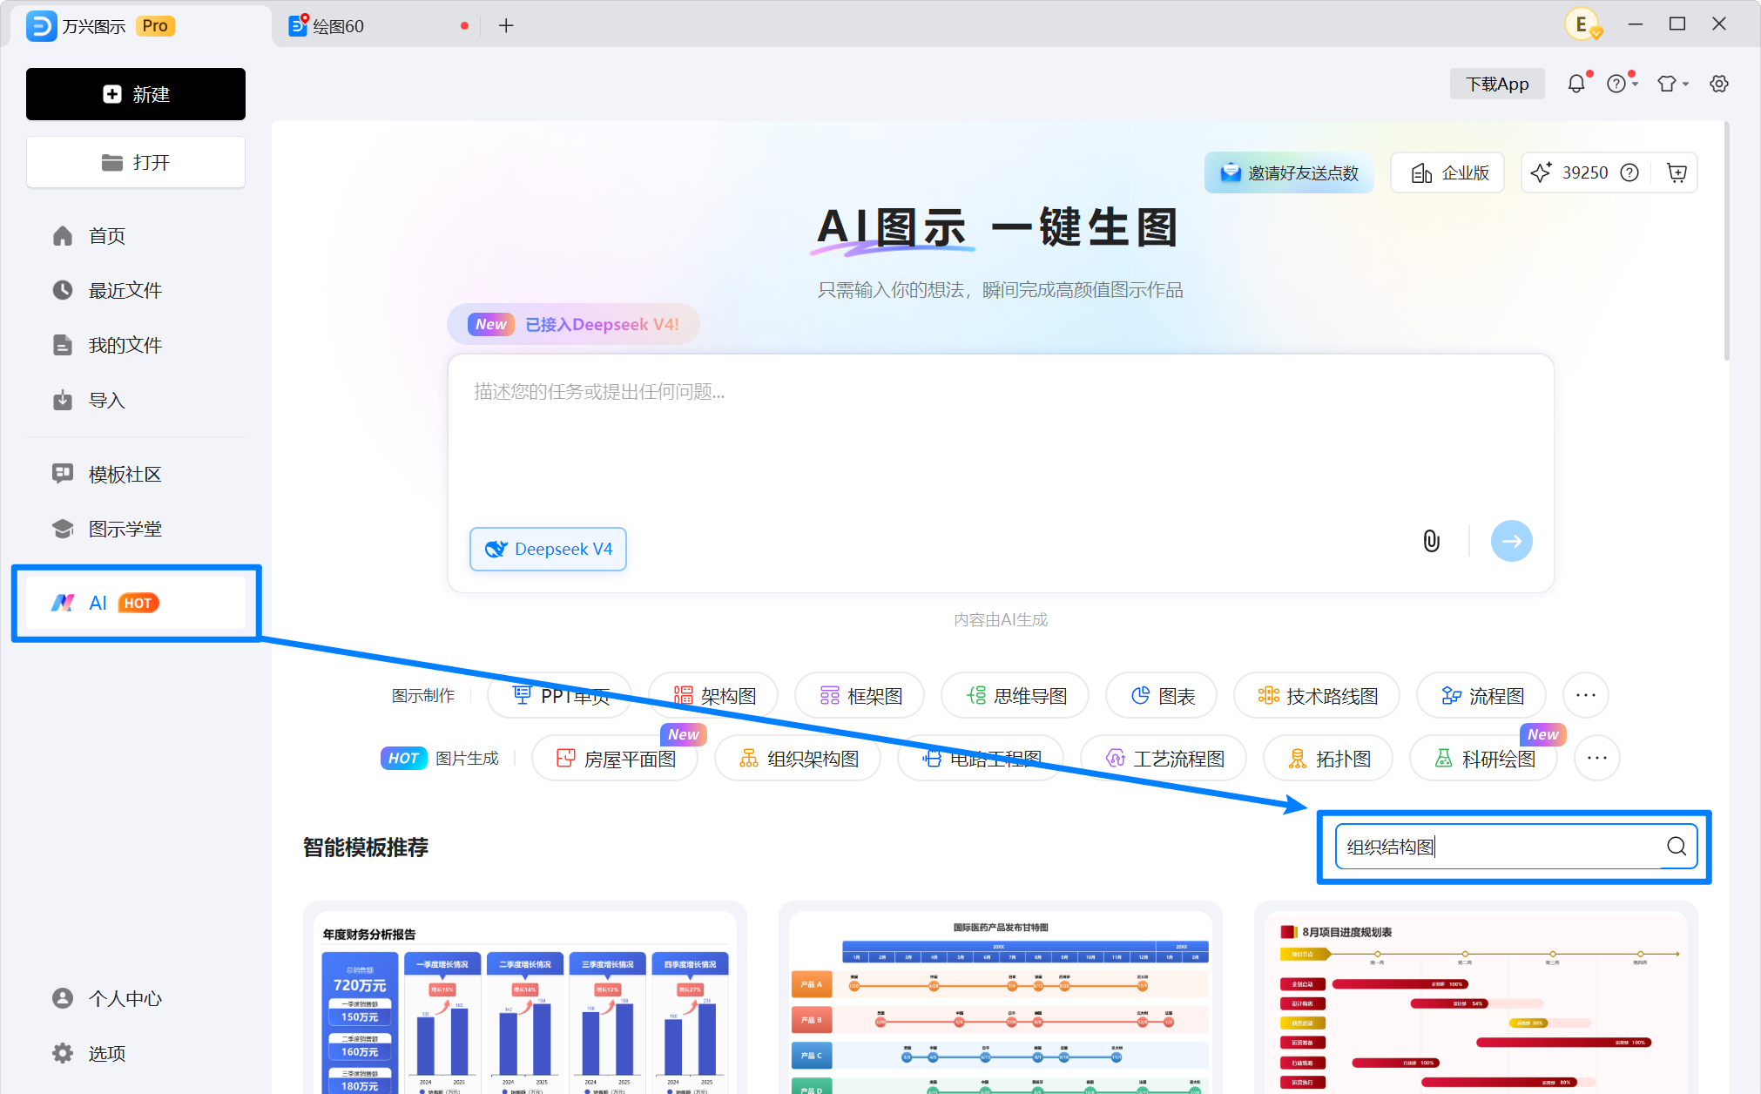Click the search magnifier in template search
The width and height of the screenshot is (1761, 1094).
(1677, 846)
